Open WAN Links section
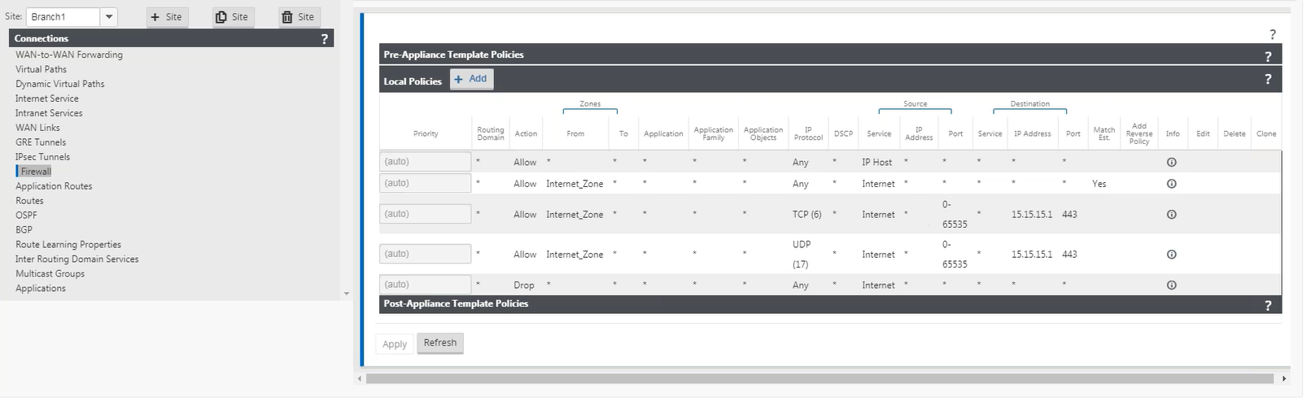Screen dimensions: 1311x401 37,128
